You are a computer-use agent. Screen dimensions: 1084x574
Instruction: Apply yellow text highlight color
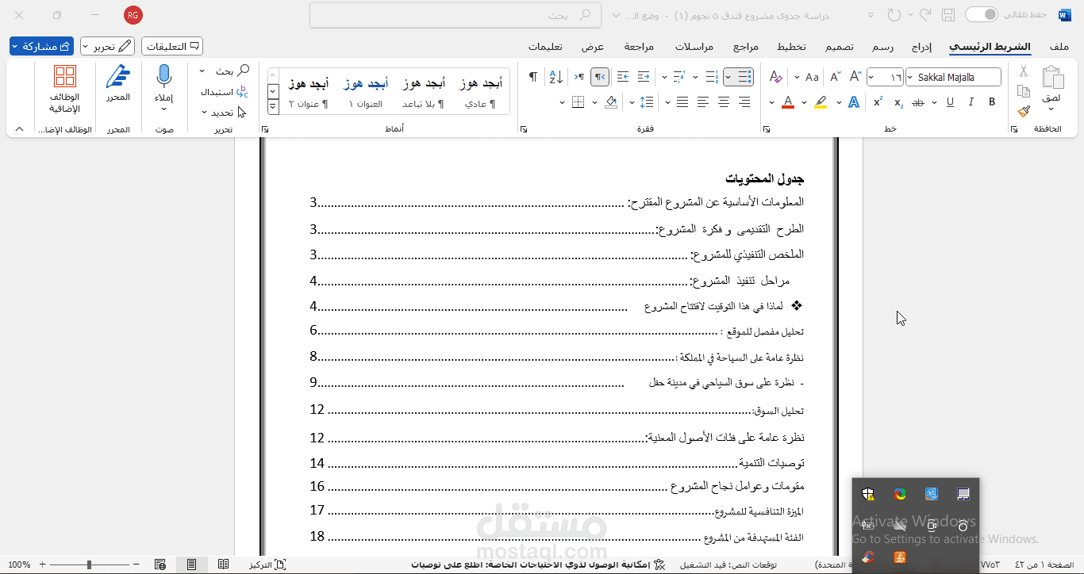click(x=820, y=101)
